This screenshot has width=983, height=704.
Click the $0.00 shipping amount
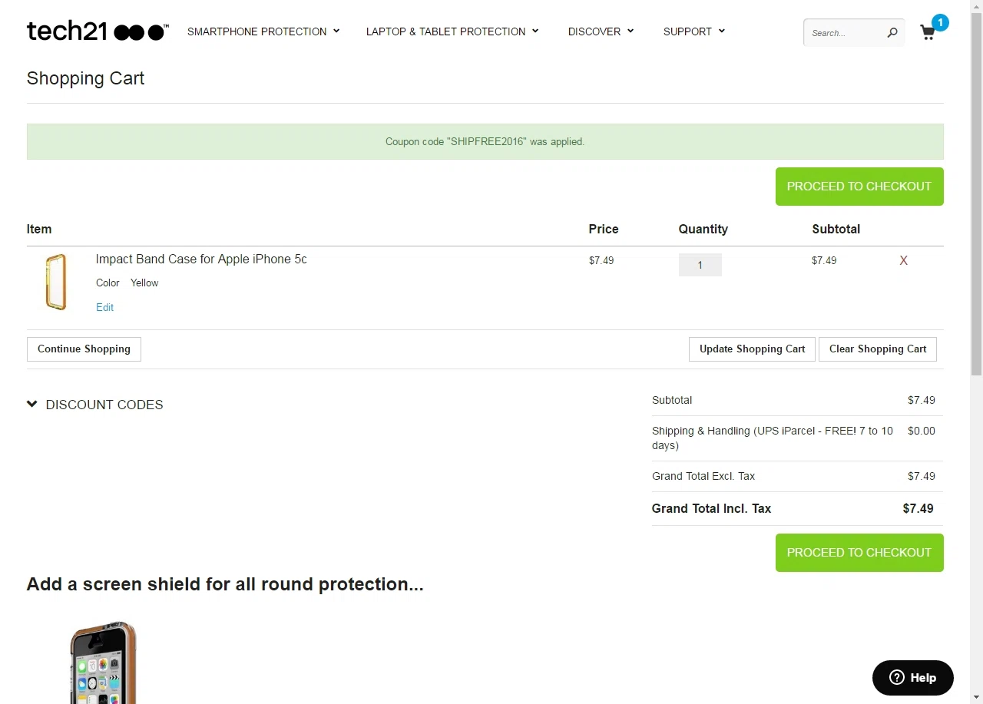point(922,431)
